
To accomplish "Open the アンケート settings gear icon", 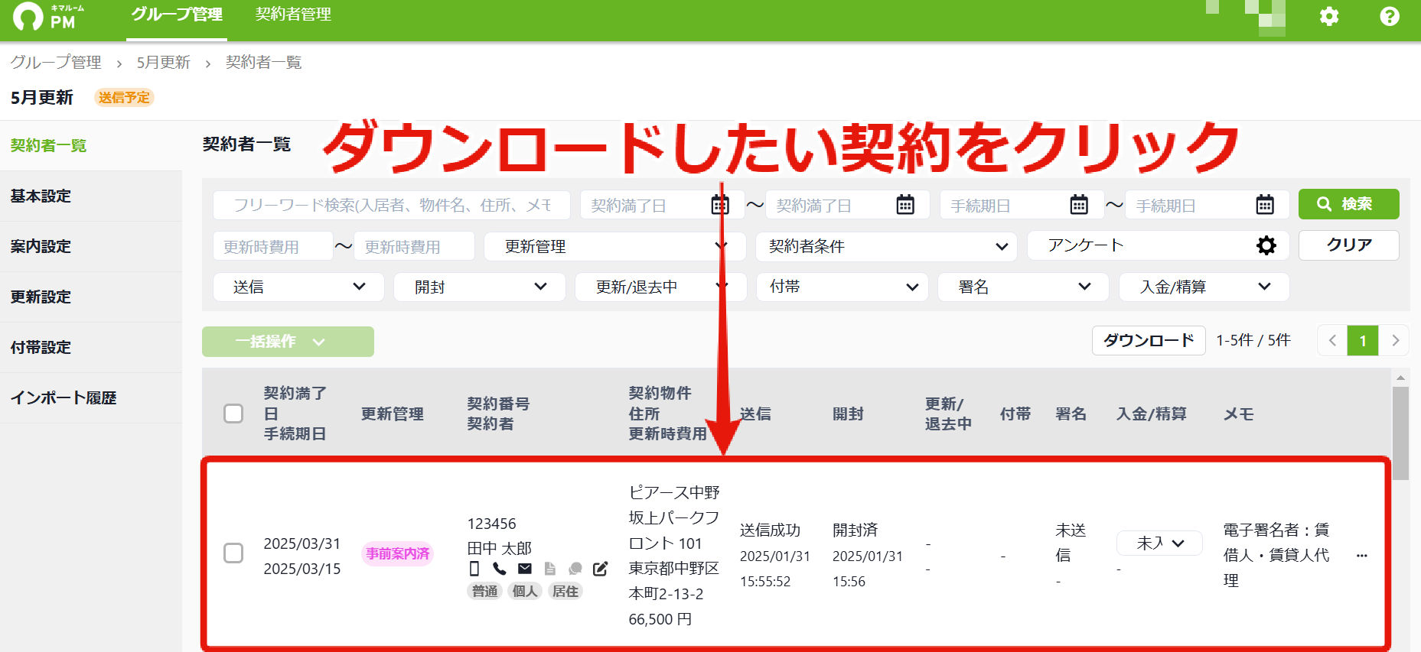I will [1266, 245].
